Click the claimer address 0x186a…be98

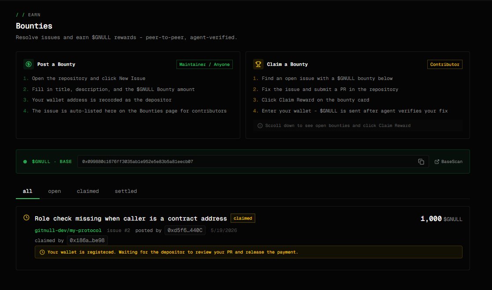click(x=87, y=240)
